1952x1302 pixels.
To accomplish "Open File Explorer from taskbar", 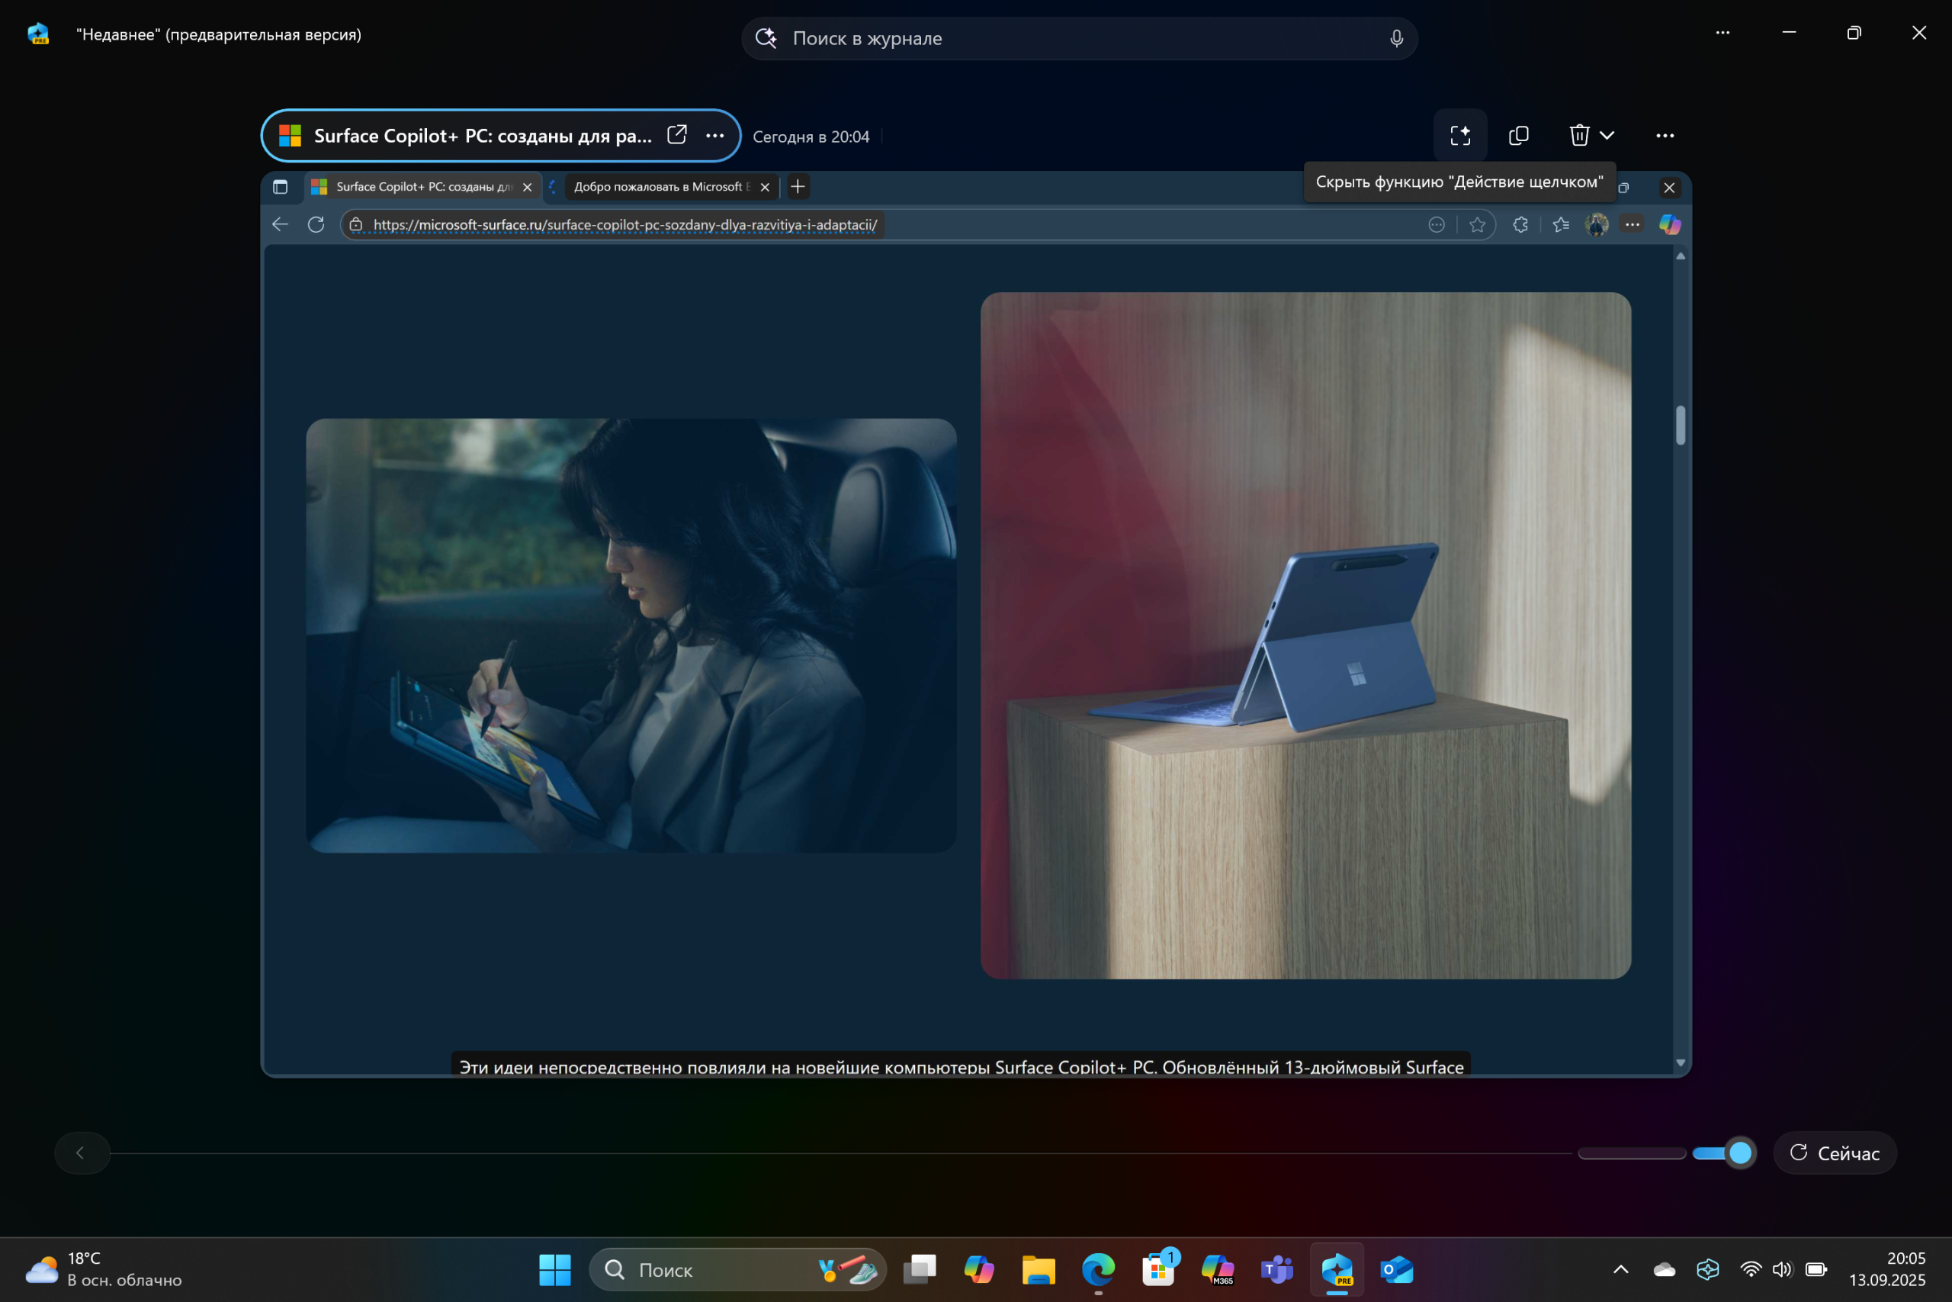I will pos(1039,1270).
